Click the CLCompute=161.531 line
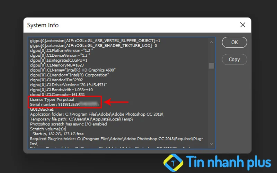Viewport: 277px width, 173px height. 57,94
